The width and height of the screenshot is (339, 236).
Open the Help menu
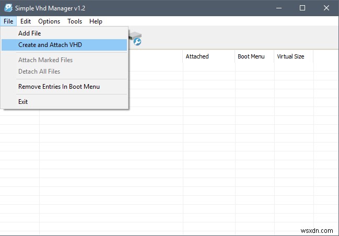pyautogui.click(x=96, y=21)
